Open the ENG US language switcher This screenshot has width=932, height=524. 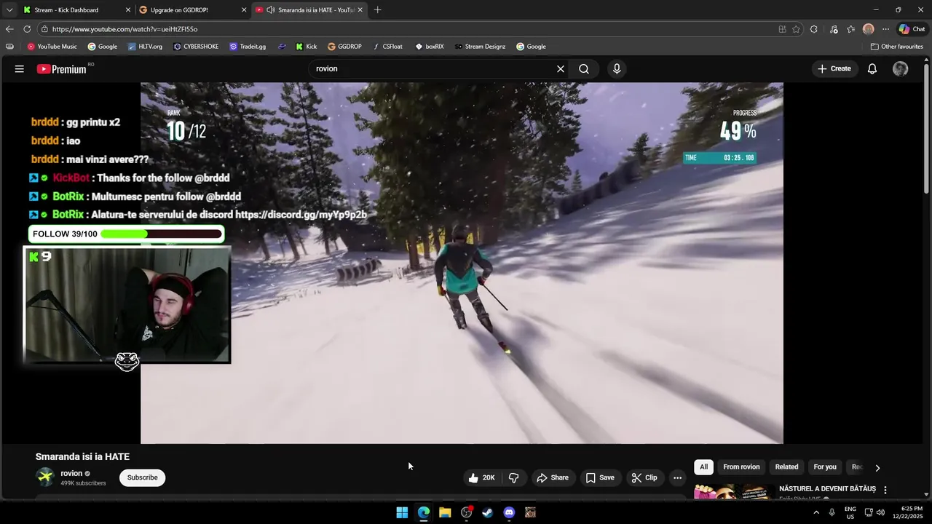[850, 512]
